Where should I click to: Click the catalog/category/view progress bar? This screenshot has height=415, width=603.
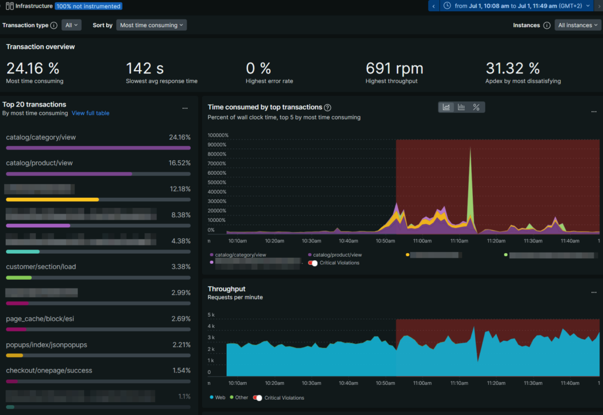coord(98,148)
